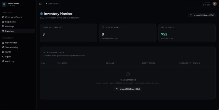219x110 pixels.
Task: Click the Z-Score: 1.65 text
Action: pos(167,38)
